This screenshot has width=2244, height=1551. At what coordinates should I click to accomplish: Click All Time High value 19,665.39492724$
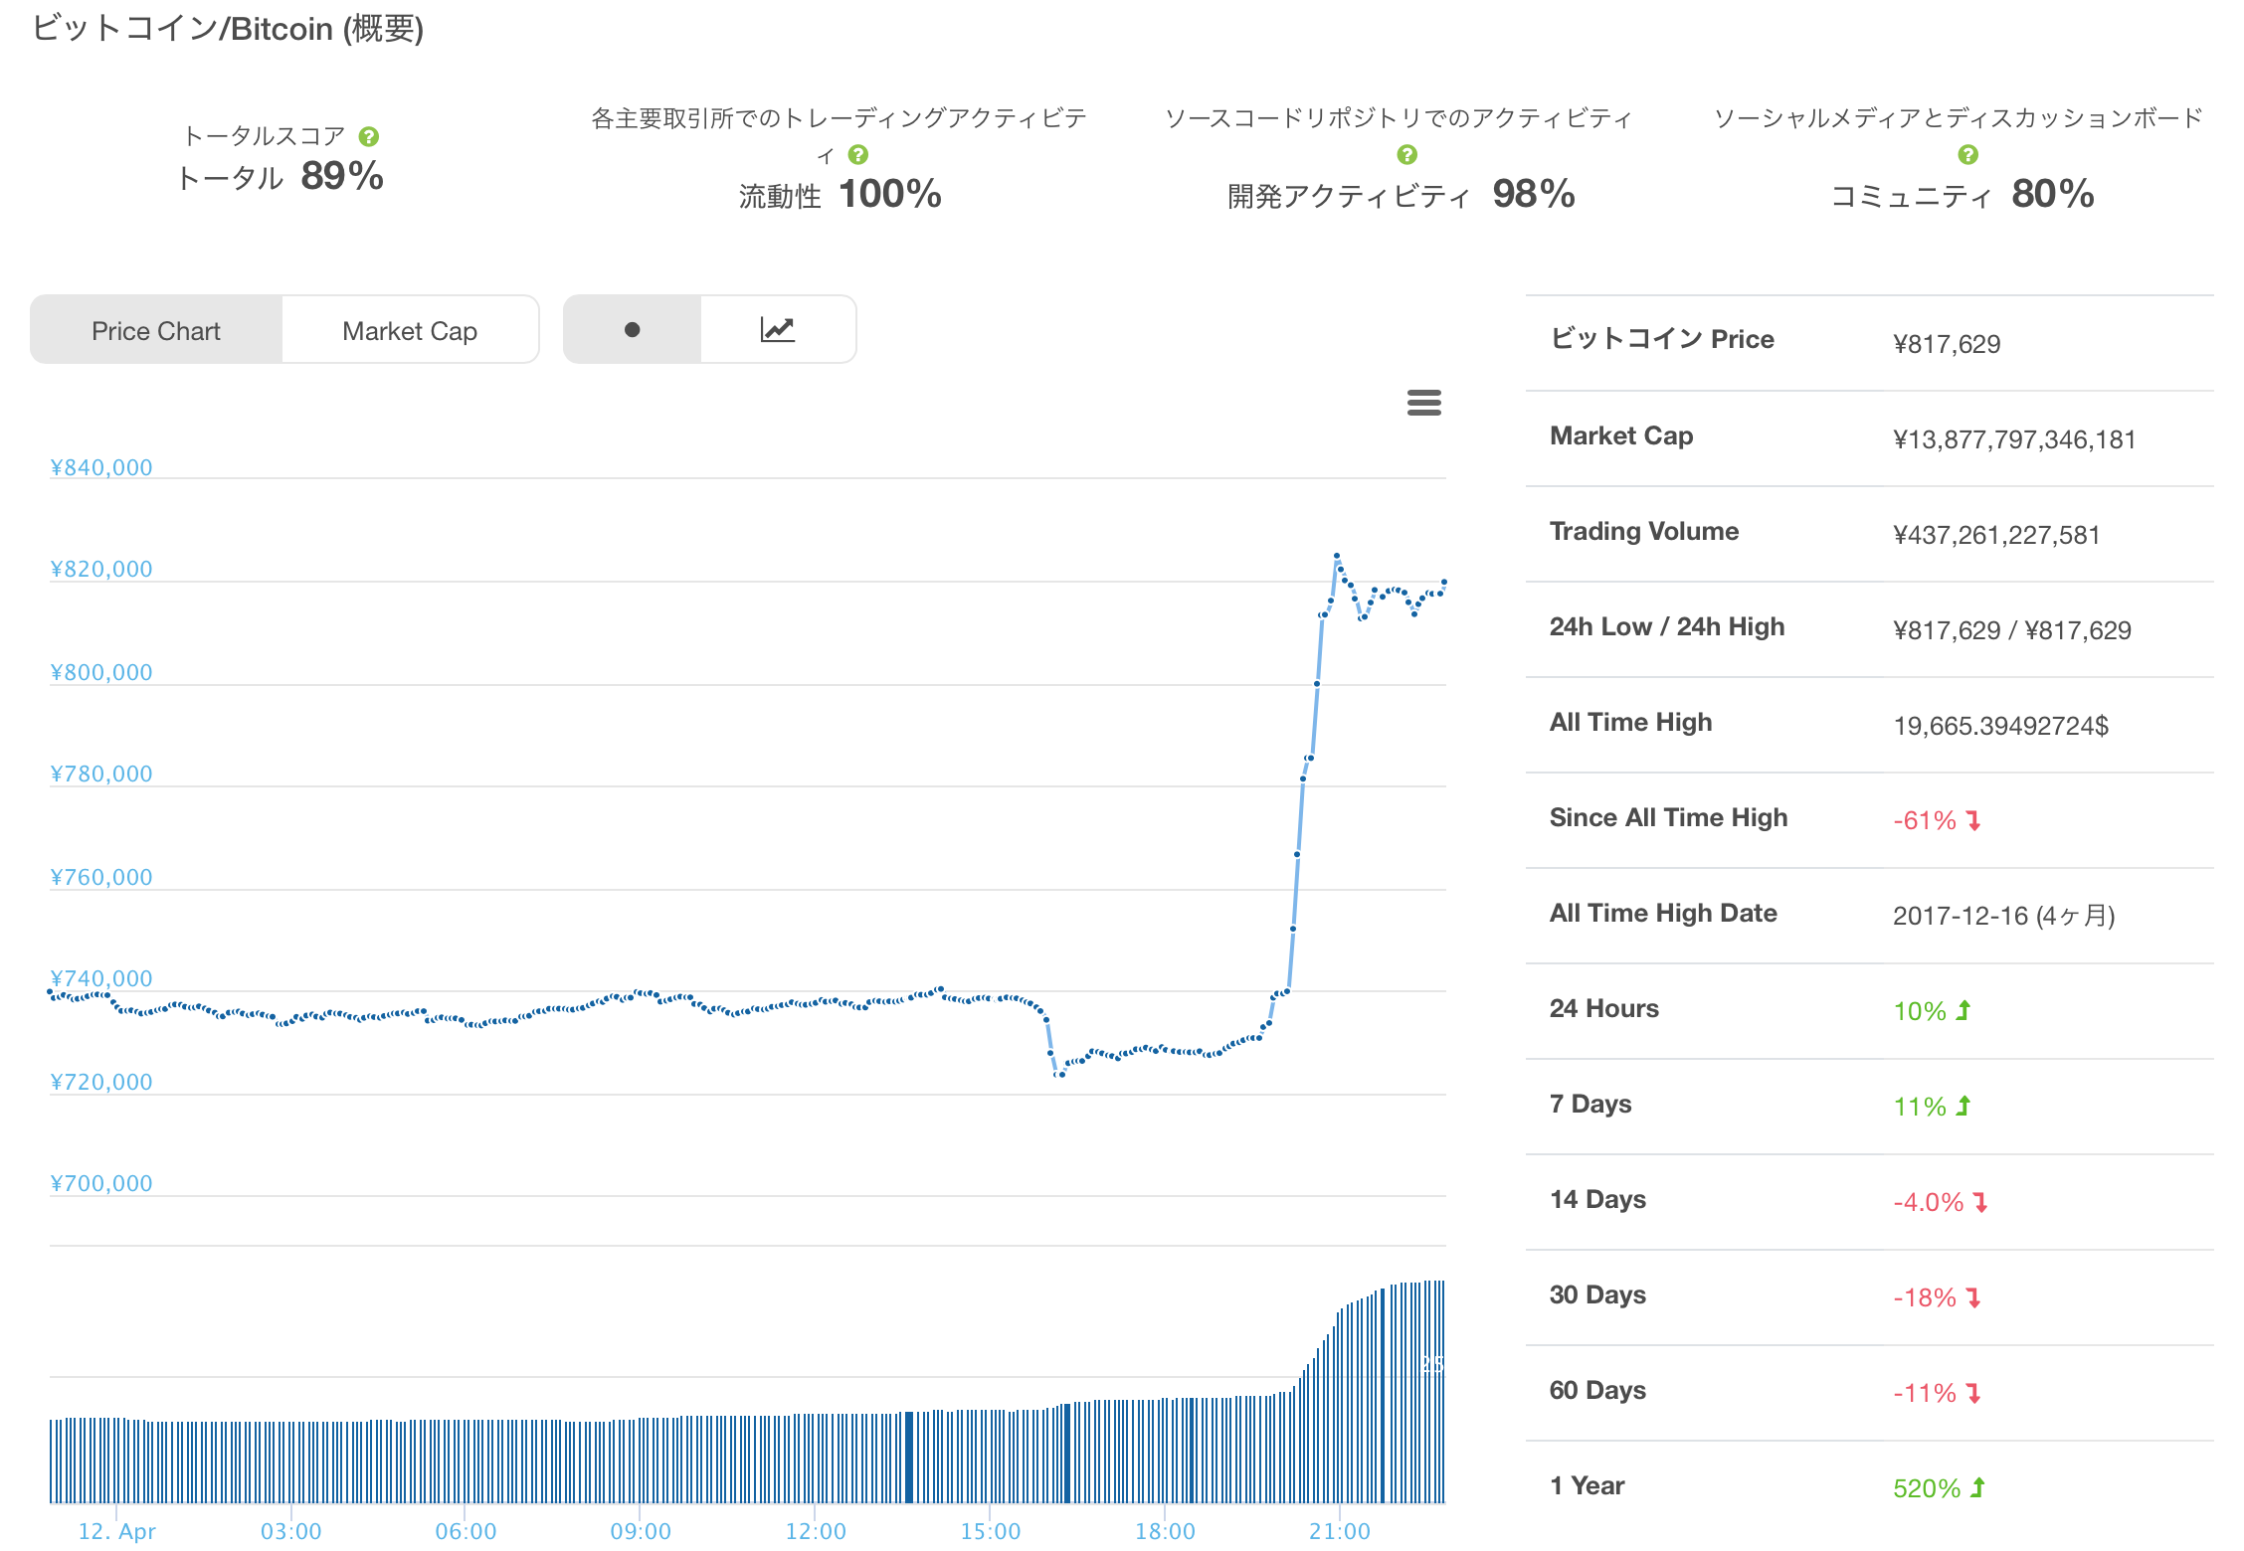(x=2000, y=726)
